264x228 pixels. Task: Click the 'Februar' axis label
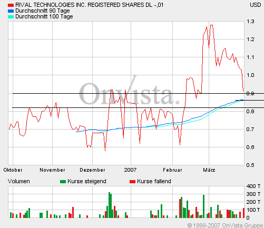click(x=172, y=170)
